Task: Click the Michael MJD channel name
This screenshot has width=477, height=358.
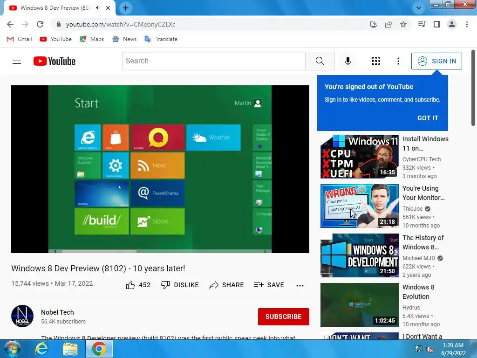Action: click(419, 258)
